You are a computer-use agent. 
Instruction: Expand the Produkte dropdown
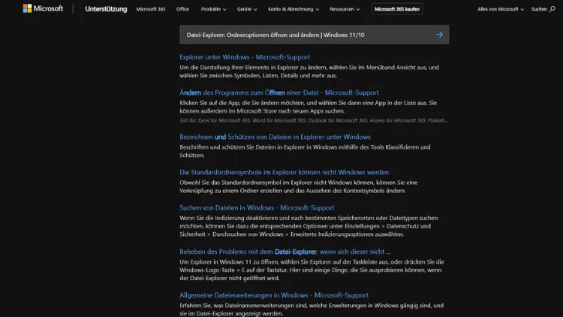pyautogui.click(x=214, y=9)
